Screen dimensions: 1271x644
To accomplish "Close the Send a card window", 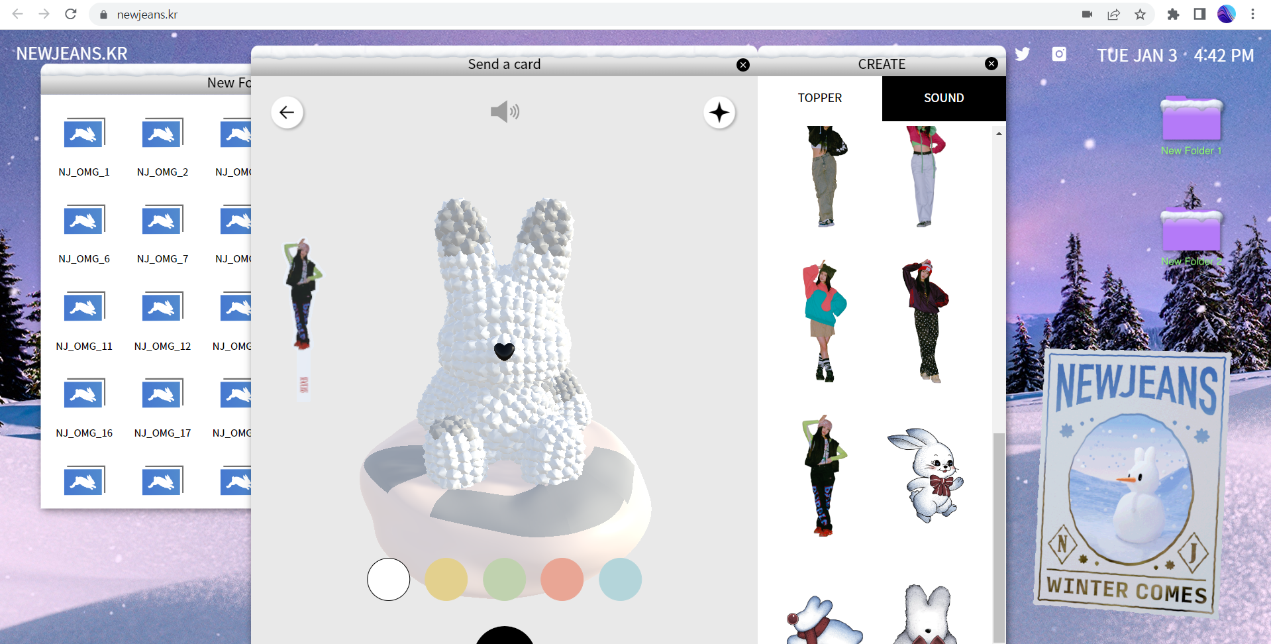I will (x=743, y=65).
